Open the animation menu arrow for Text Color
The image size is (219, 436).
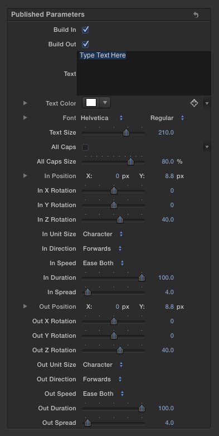pyautogui.click(x=207, y=103)
